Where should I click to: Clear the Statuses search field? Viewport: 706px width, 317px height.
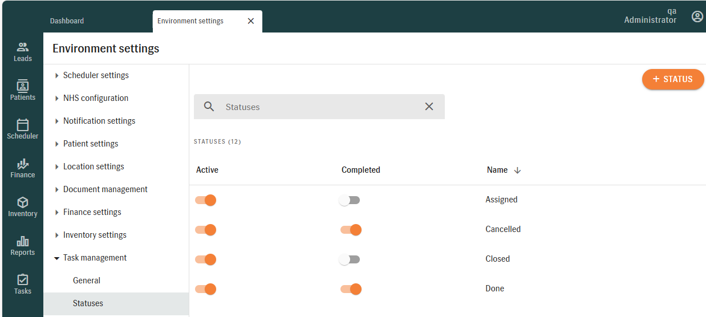tap(429, 107)
